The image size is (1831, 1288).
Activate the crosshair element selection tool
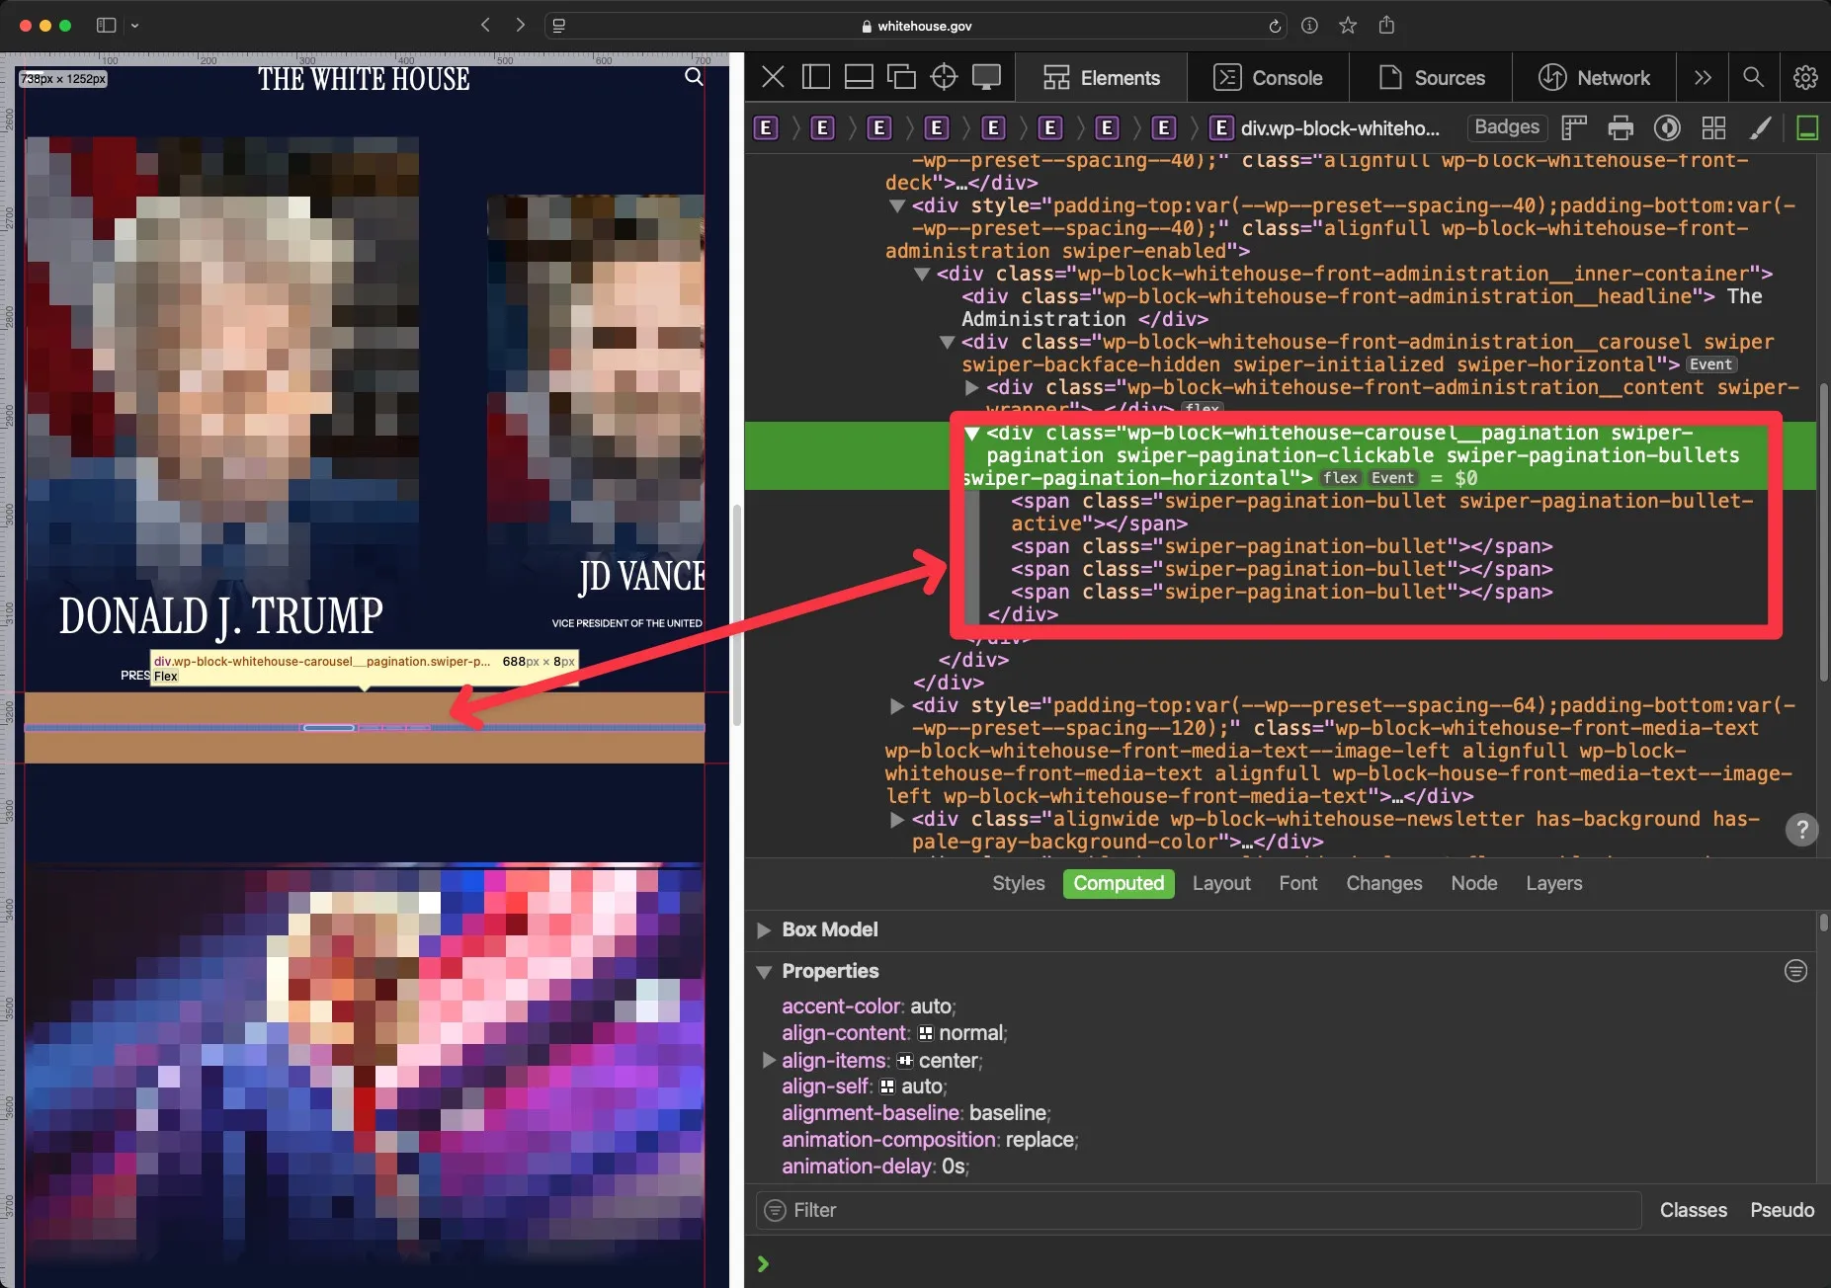944,77
